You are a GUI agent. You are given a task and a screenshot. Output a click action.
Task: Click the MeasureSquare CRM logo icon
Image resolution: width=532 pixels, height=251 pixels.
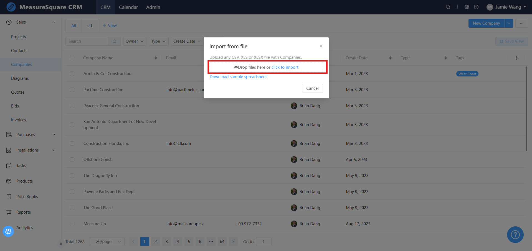click(x=11, y=7)
